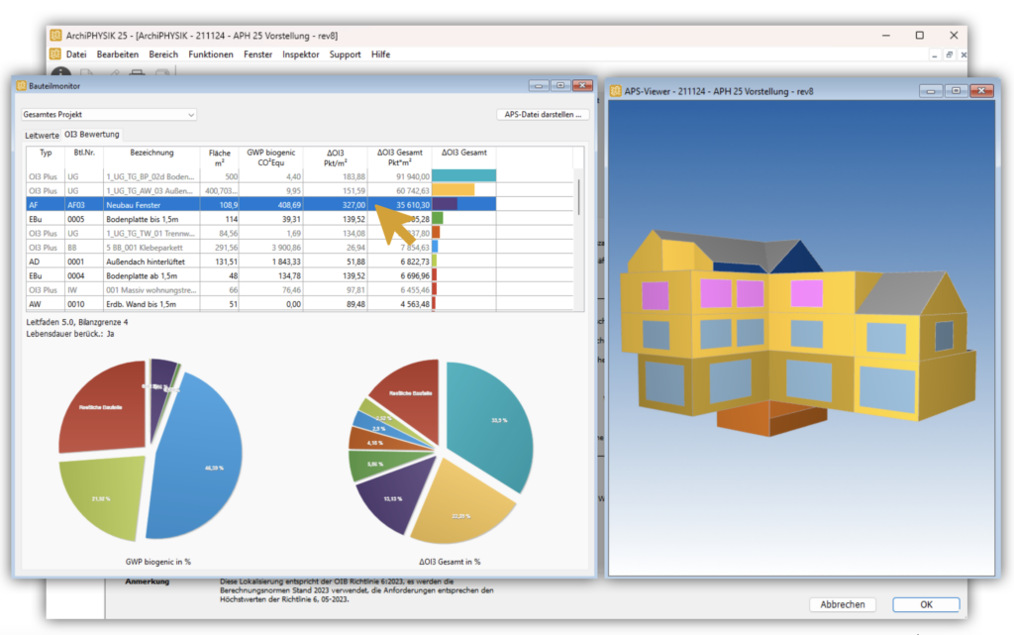This screenshot has height=635, width=1014.
Task: Click the yellow ΔOI3 bar for 60 742,63
Action: 453,190
